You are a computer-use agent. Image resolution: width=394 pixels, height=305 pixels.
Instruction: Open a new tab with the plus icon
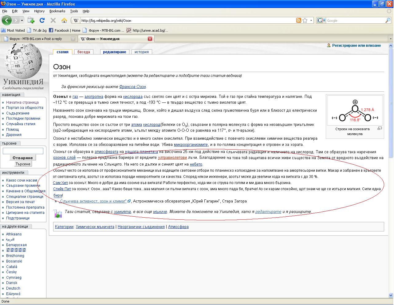tap(31, 21)
